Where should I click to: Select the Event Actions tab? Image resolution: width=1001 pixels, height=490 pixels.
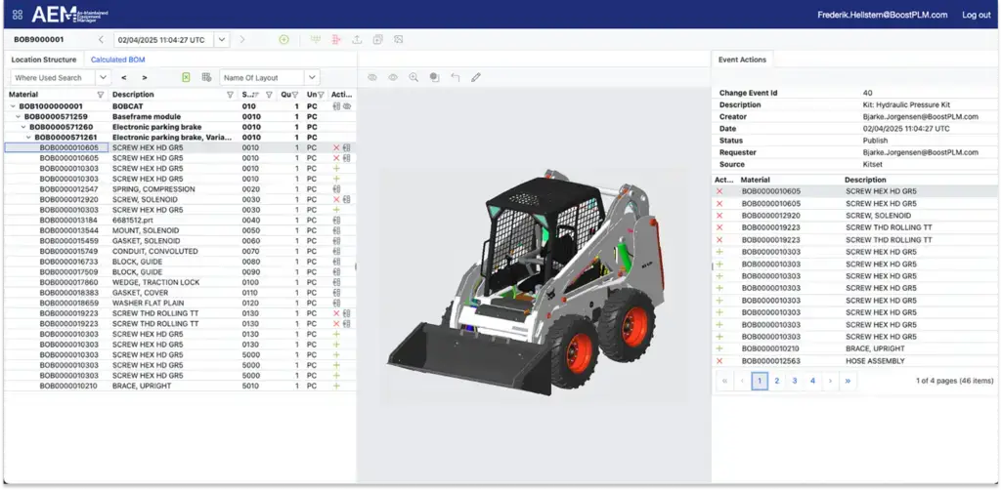742,60
